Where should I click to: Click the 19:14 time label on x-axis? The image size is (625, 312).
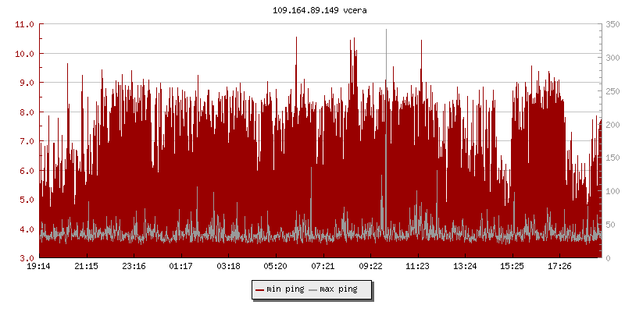[39, 267]
